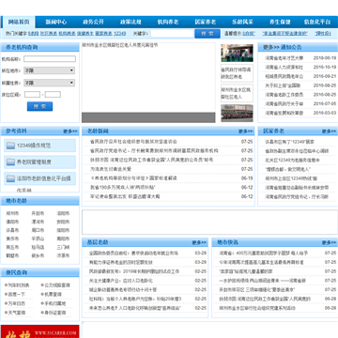Open 河南省:400万元 news item
Image resolution: width=338 pixels, height=338 pixels.
tap(264, 253)
